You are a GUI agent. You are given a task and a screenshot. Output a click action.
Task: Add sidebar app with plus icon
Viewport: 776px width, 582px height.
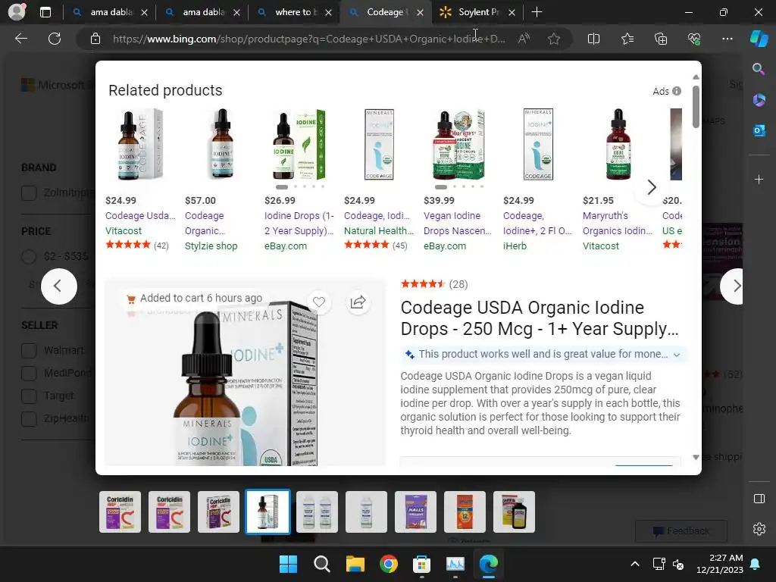pyautogui.click(x=759, y=179)
